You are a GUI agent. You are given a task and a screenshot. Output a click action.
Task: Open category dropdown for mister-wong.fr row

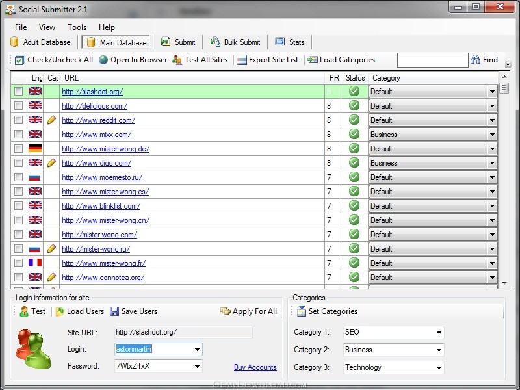coord(492,263)
